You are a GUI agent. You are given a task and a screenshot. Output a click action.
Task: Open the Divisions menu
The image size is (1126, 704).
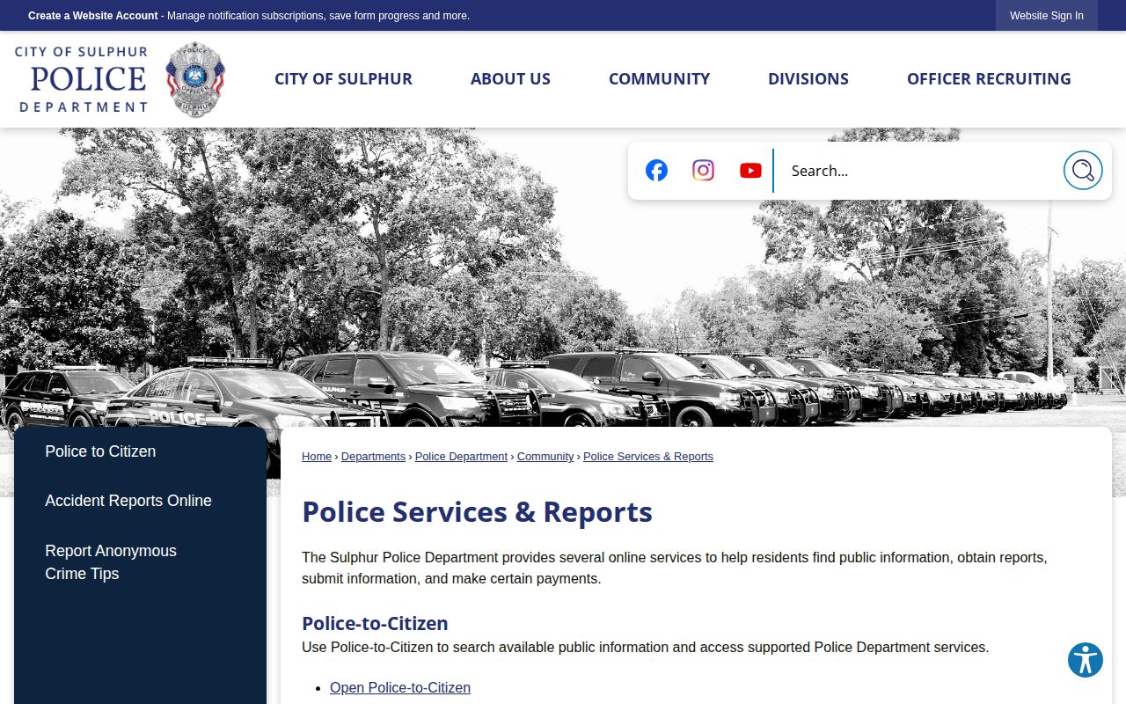808,79
